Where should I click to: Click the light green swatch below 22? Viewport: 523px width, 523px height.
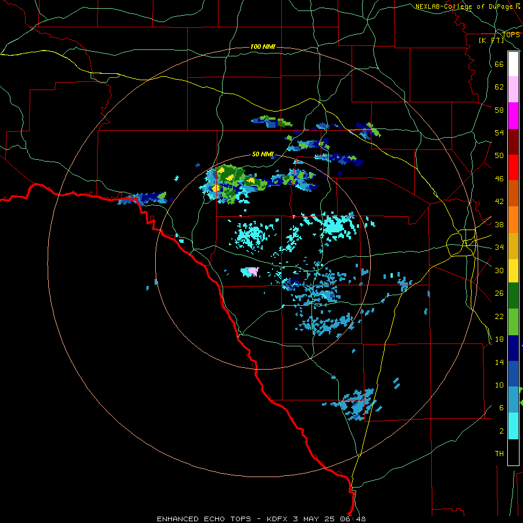click(x=513, y=322)
